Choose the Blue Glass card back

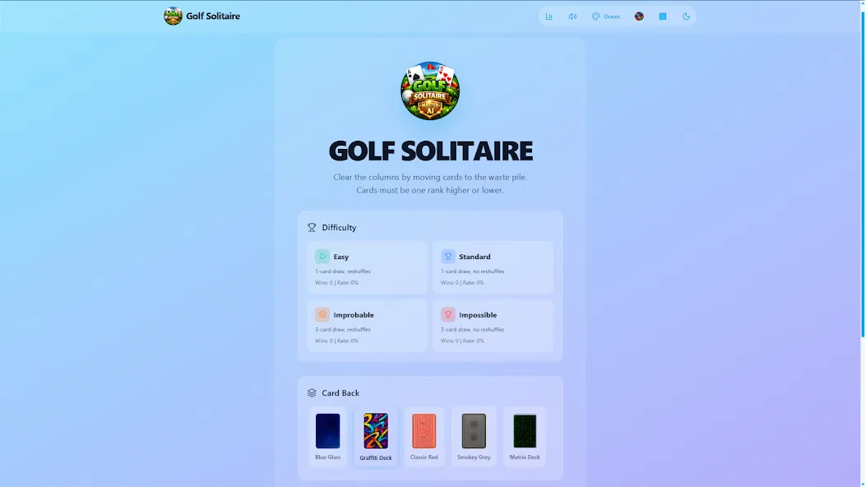tap(328, 436)
